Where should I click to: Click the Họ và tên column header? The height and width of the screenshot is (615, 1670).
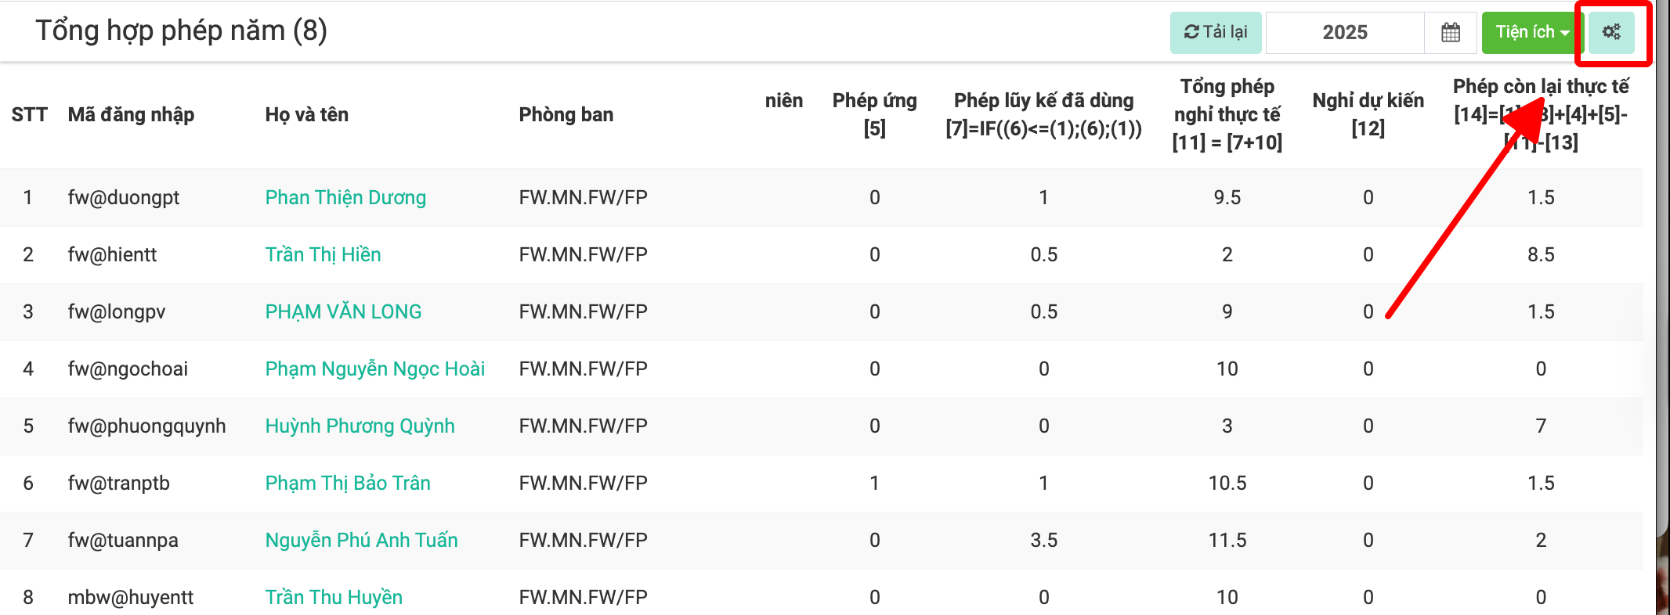306,114
